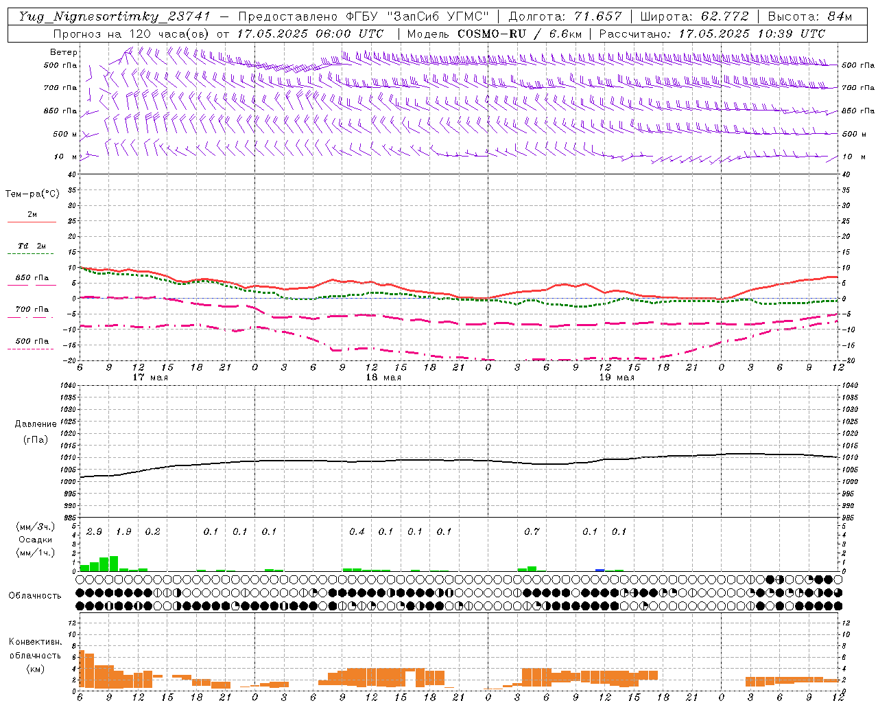Click the 700 гПа temperature legend entry

click(32, 310)
